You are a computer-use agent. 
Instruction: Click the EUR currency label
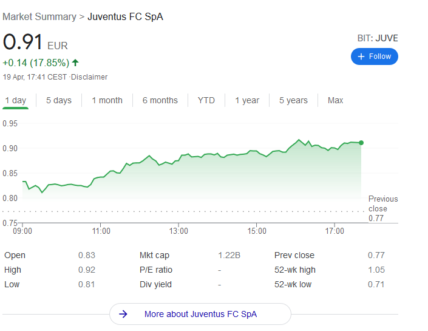tap(58, 46)
